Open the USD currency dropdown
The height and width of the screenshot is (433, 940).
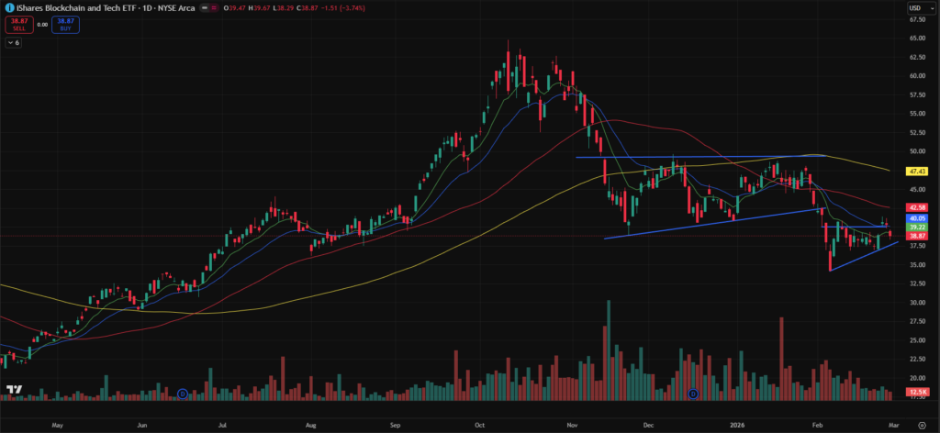point(915,8)
